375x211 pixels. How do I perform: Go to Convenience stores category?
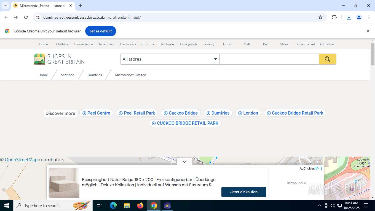[83, 44]
